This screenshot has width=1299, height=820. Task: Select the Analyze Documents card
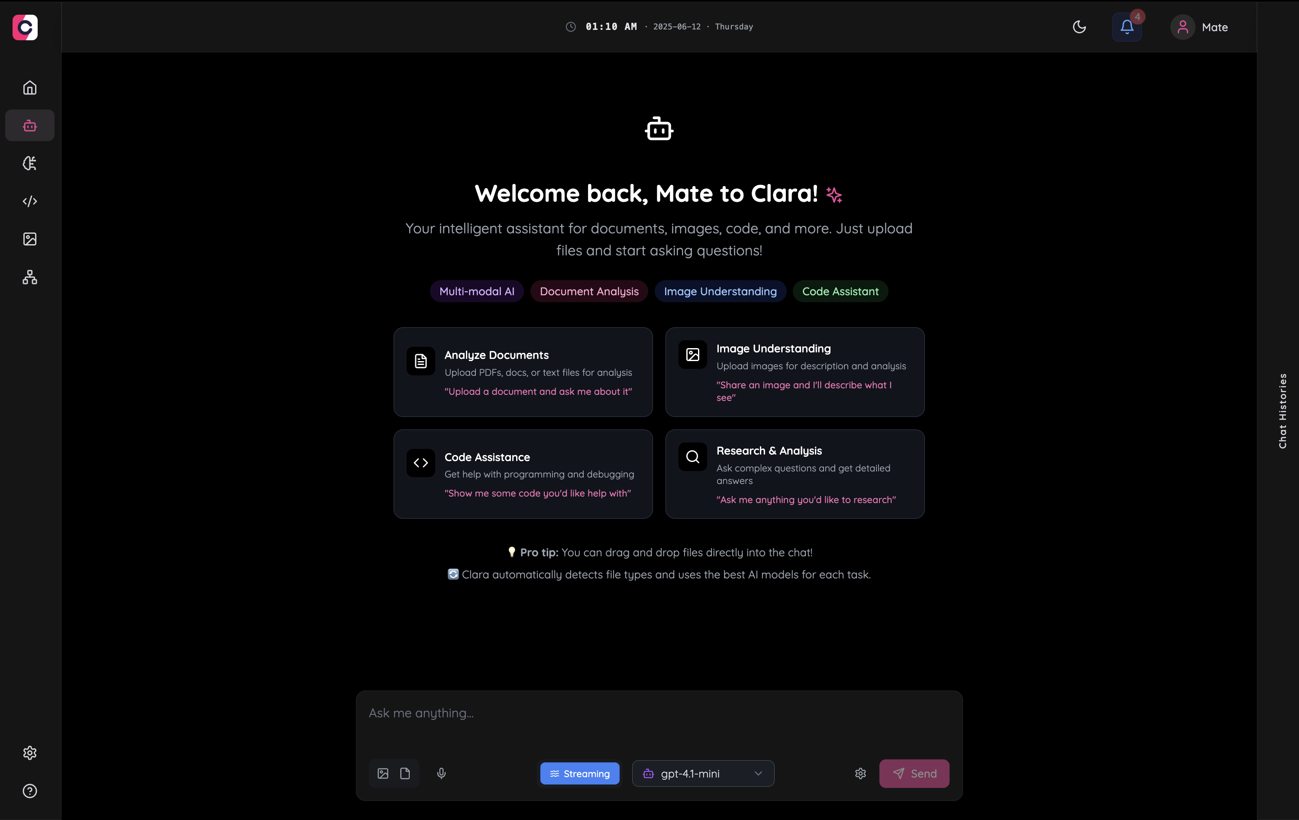point(523,372)
